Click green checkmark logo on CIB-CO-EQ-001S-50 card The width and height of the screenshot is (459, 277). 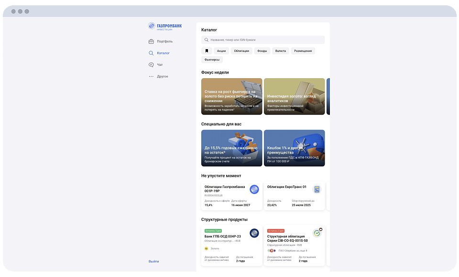(317, 233)
